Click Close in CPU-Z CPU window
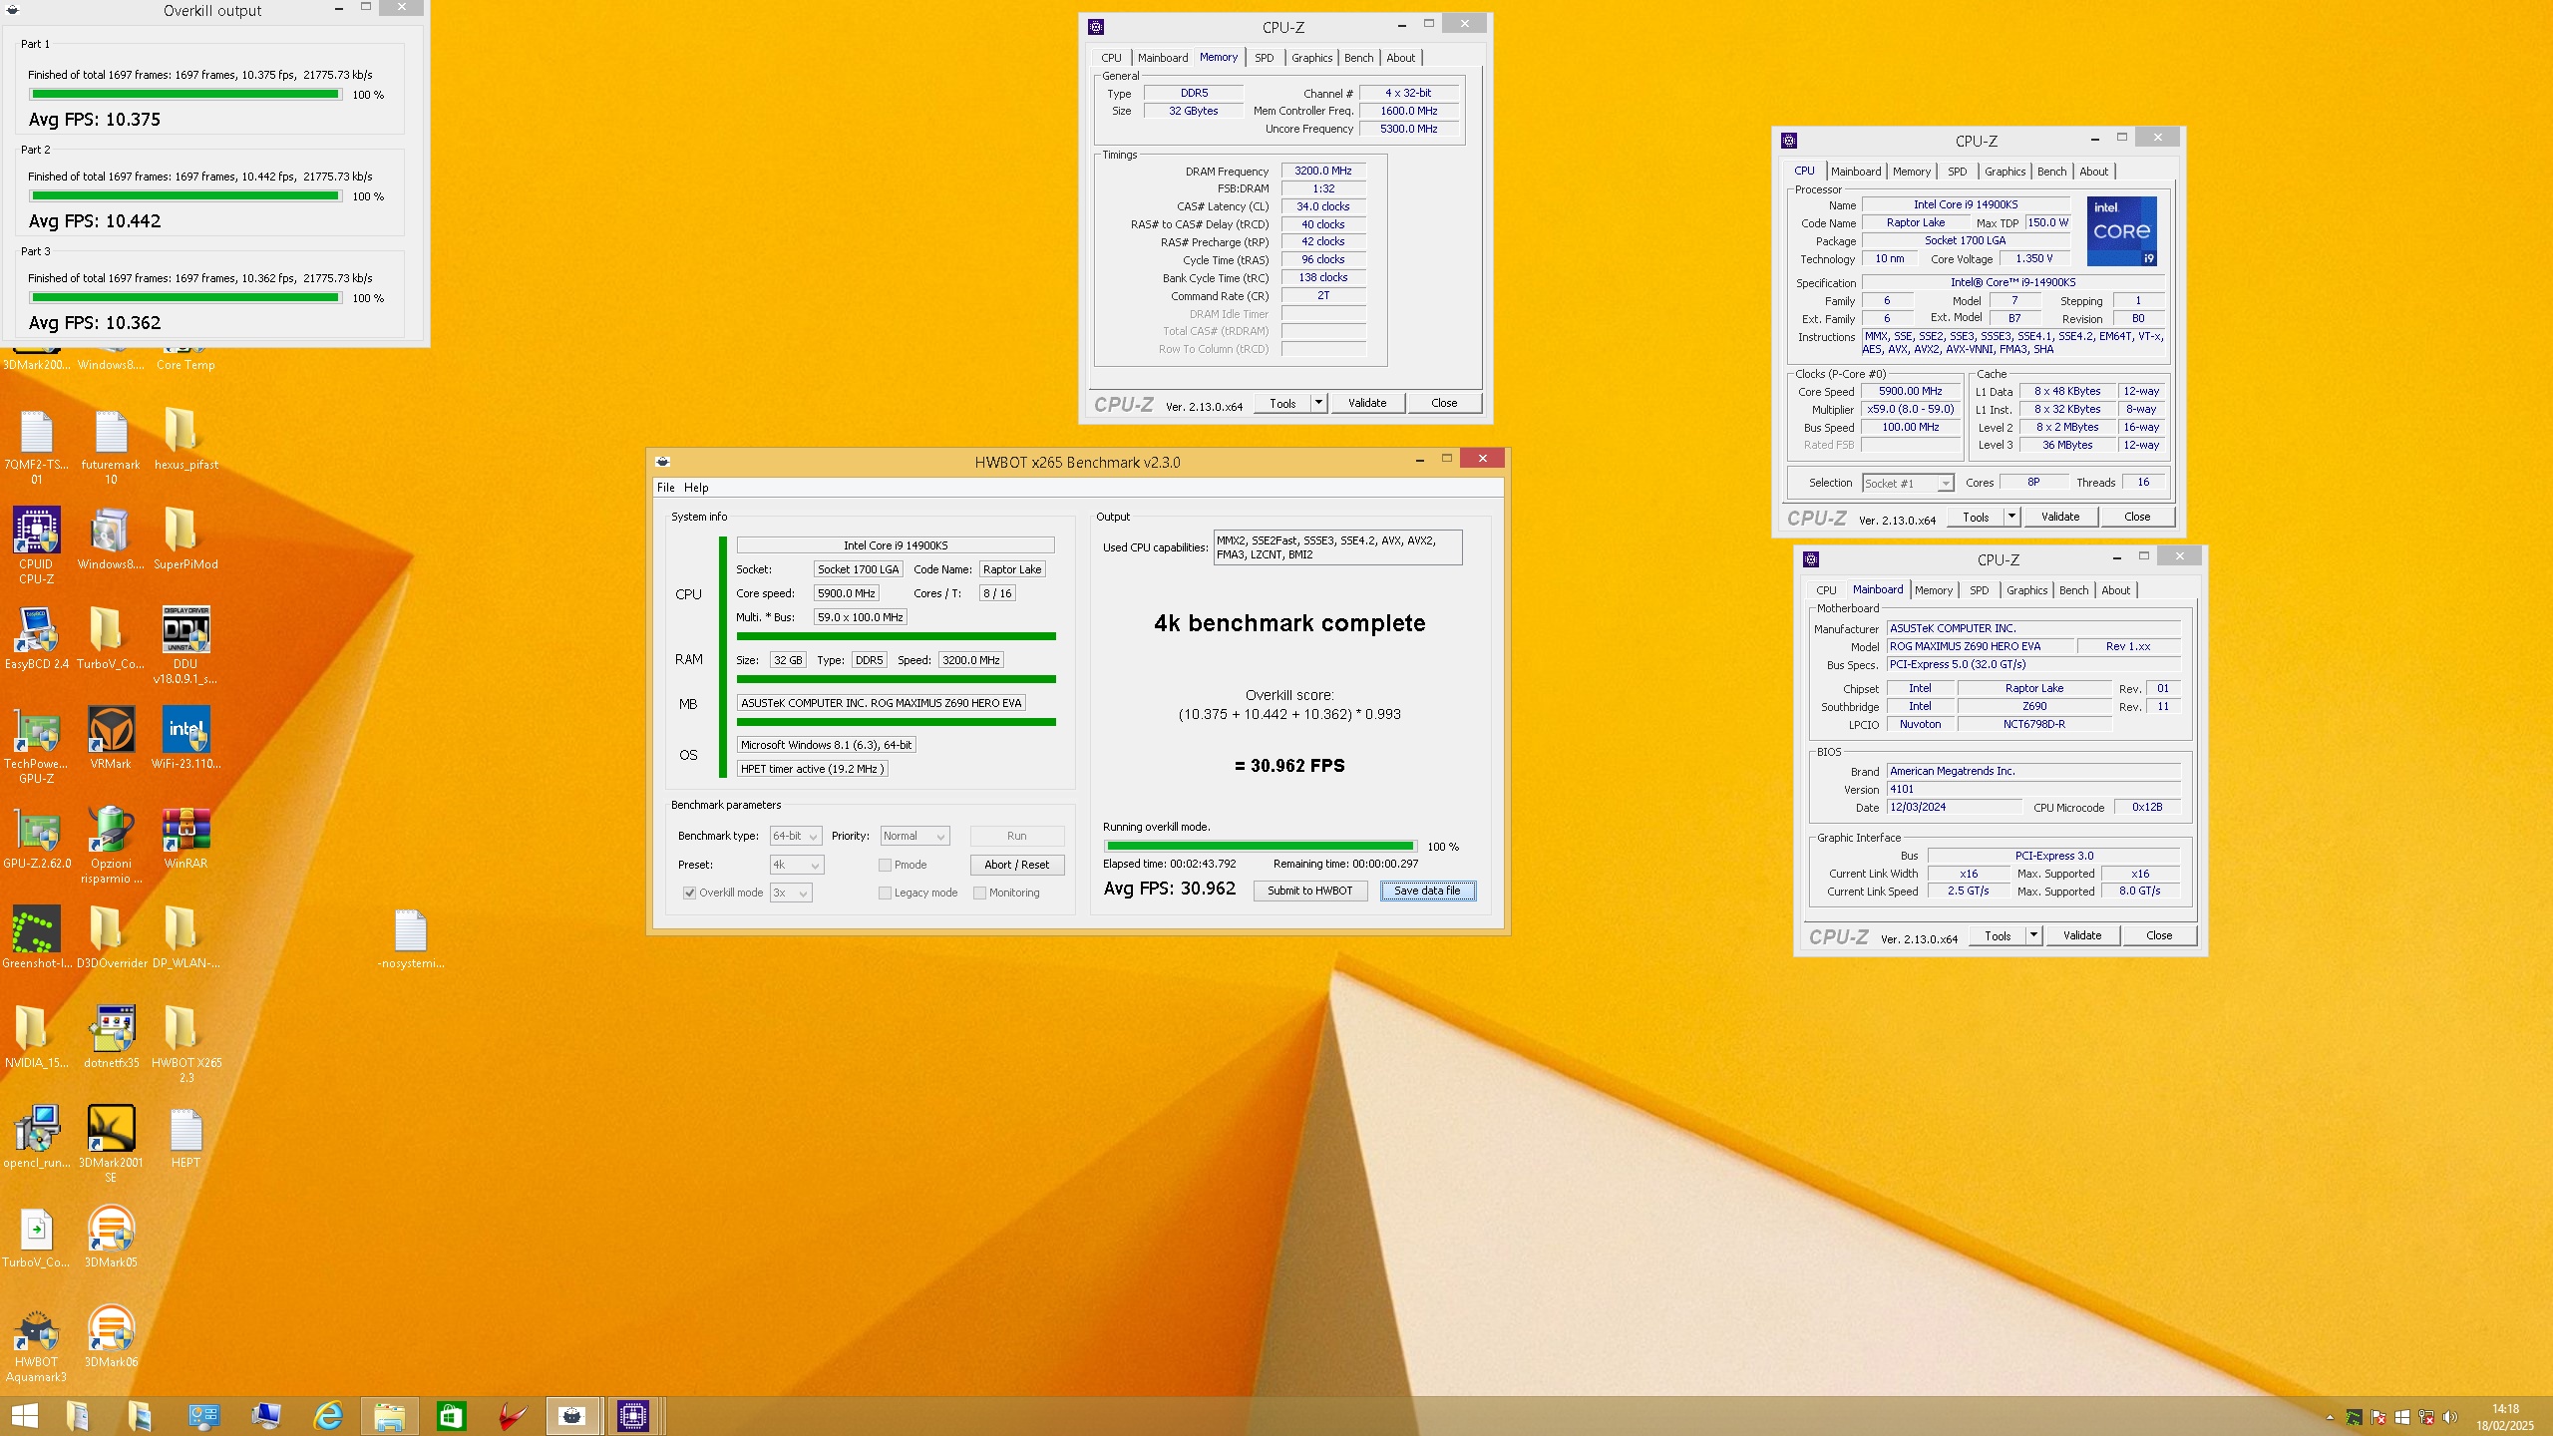Screen dimensions: 2553x1436 point(2137,517)
